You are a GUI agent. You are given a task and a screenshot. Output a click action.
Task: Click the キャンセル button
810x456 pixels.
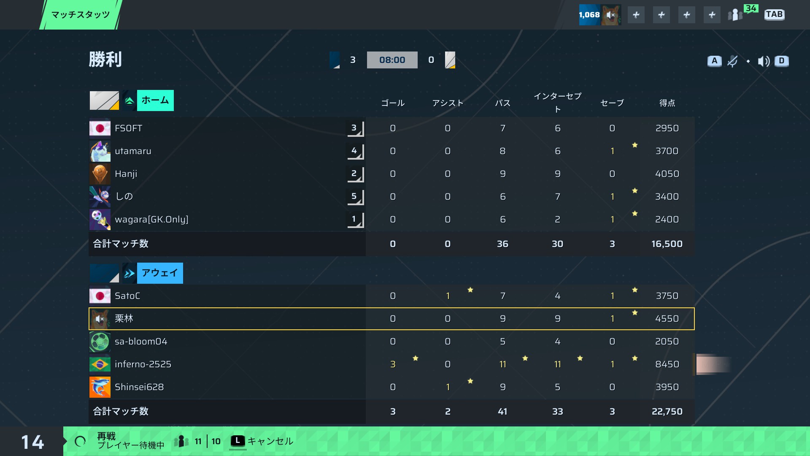point(262,441)
